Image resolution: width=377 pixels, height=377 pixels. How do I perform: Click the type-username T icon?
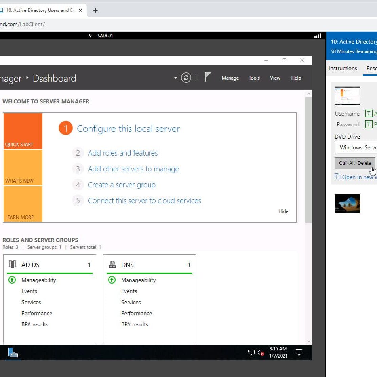(369, 114)
